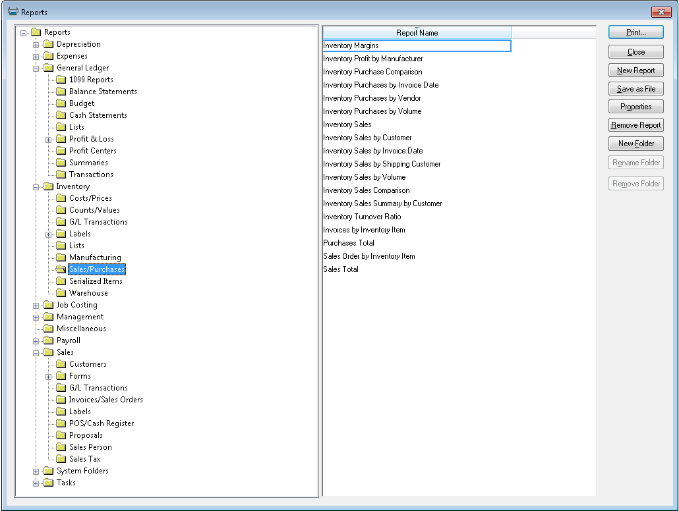Screen dimensions: 679x511
Task: Click the Close button
Action: coord(635,52)
